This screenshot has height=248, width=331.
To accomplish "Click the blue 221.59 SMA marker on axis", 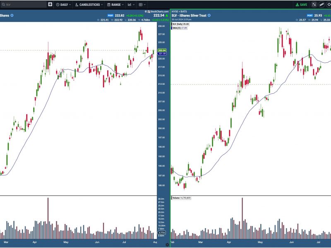I will 162,54.
